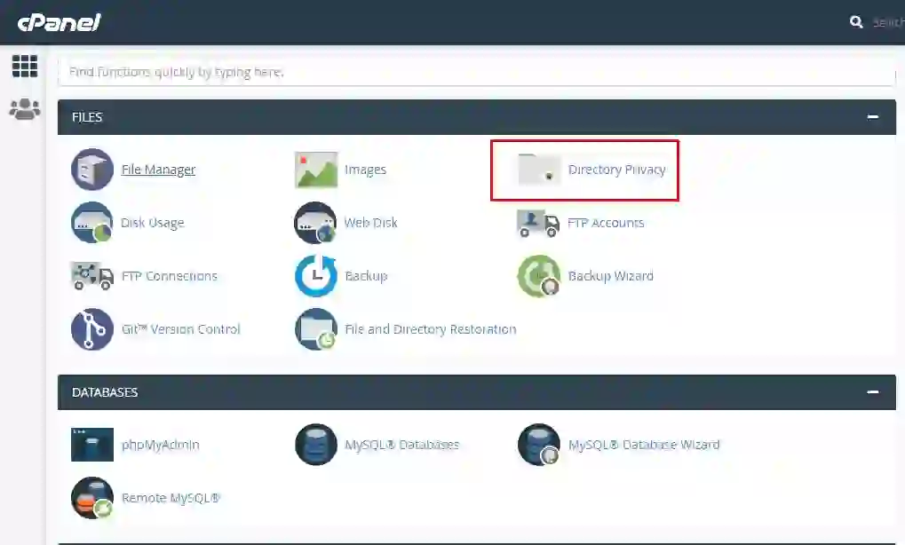
Task: Click the Backup Wizard link
Action: 611,276
